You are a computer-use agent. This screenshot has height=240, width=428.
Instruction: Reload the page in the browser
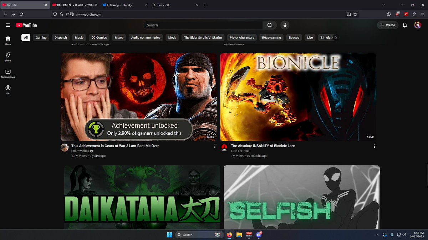[21, 14]
